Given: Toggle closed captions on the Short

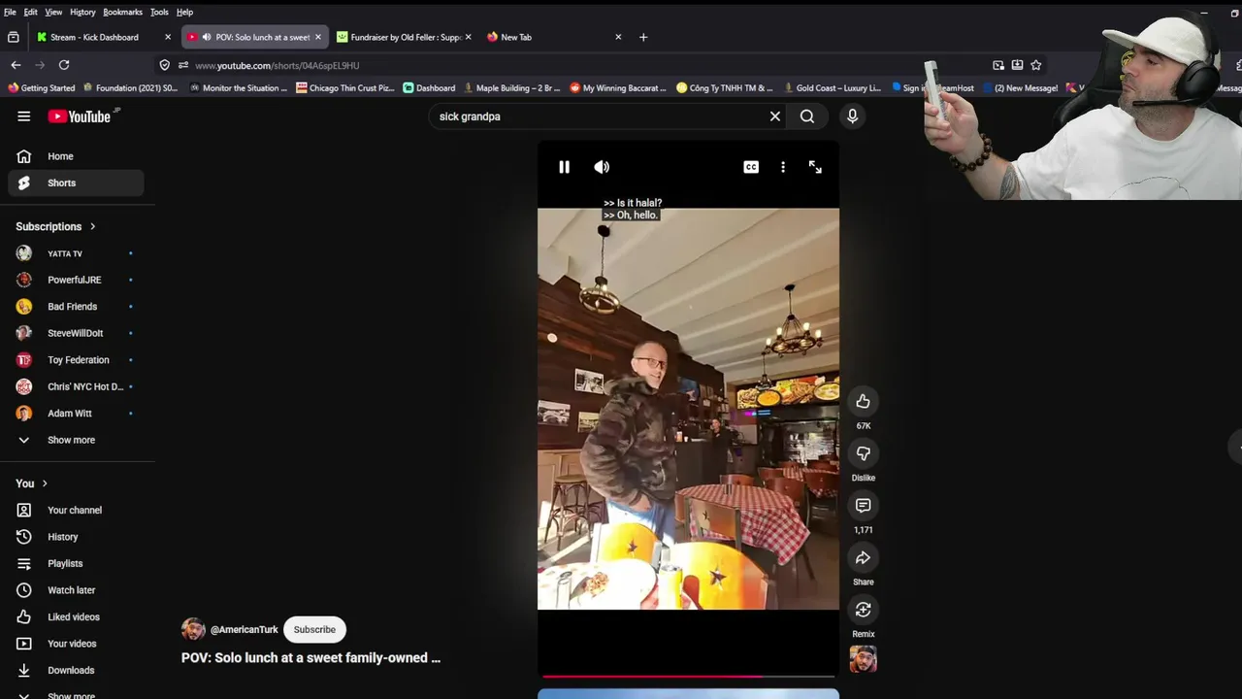Looking at the screenshot, I should click(751, 167).
